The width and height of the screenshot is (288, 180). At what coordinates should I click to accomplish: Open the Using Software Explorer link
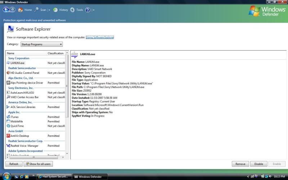(100, 37)
